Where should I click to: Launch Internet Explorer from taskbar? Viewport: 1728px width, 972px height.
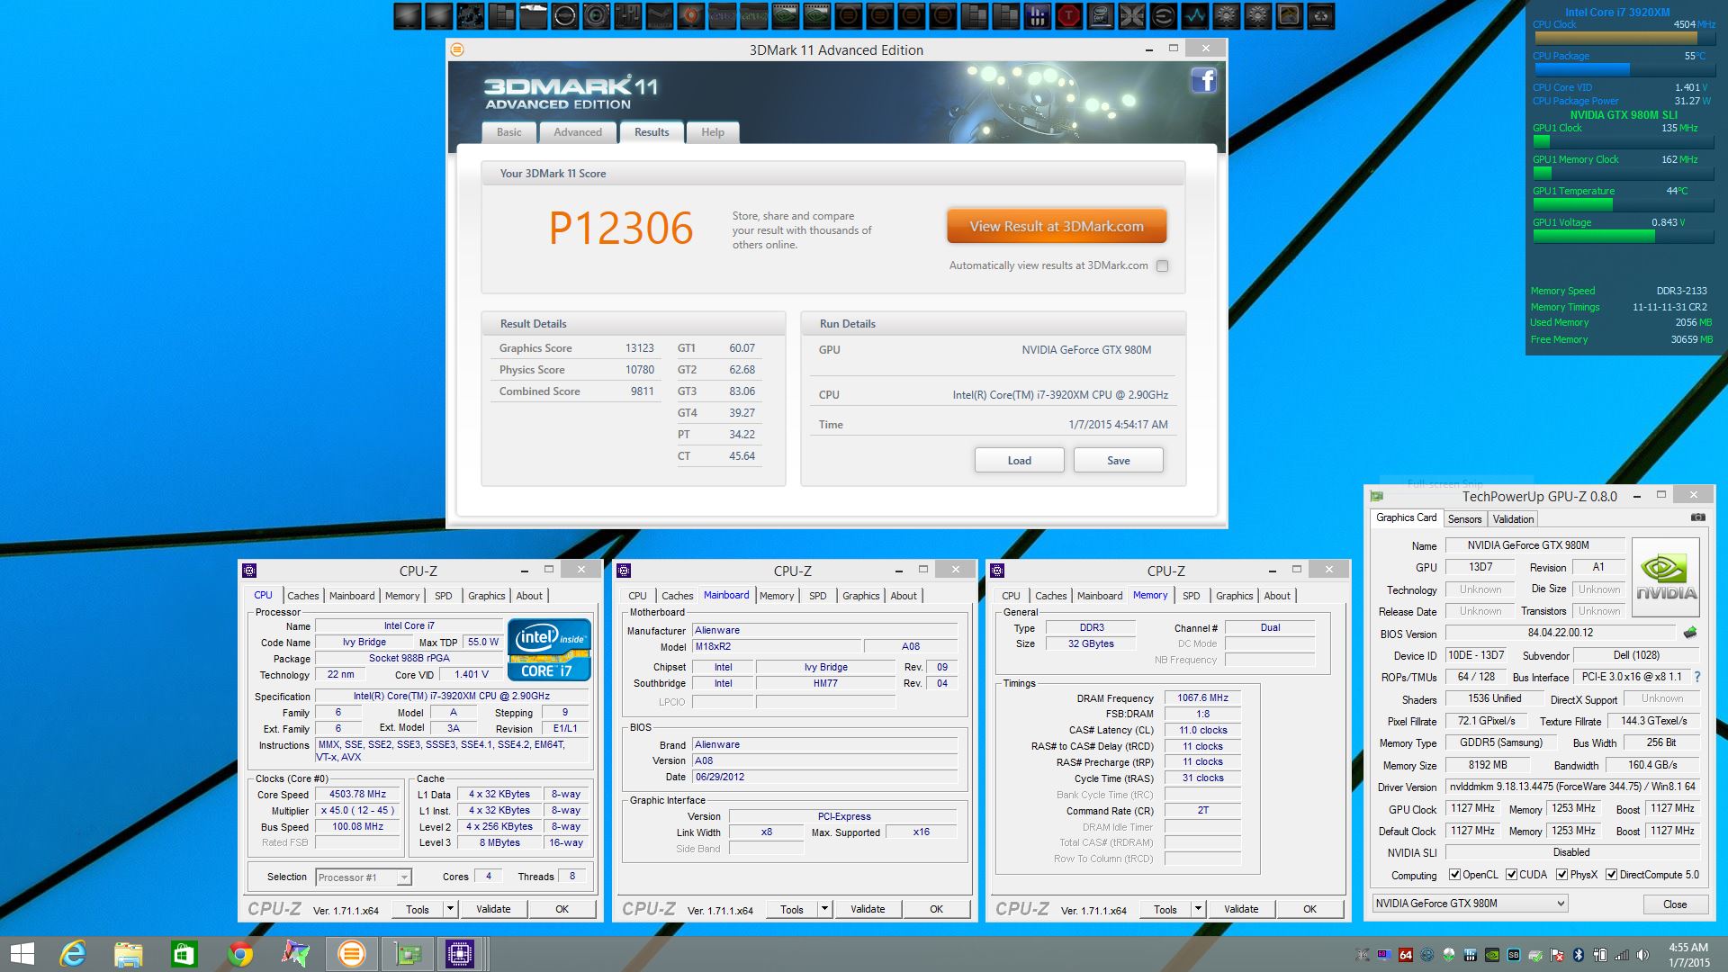(x=73, y=954)
